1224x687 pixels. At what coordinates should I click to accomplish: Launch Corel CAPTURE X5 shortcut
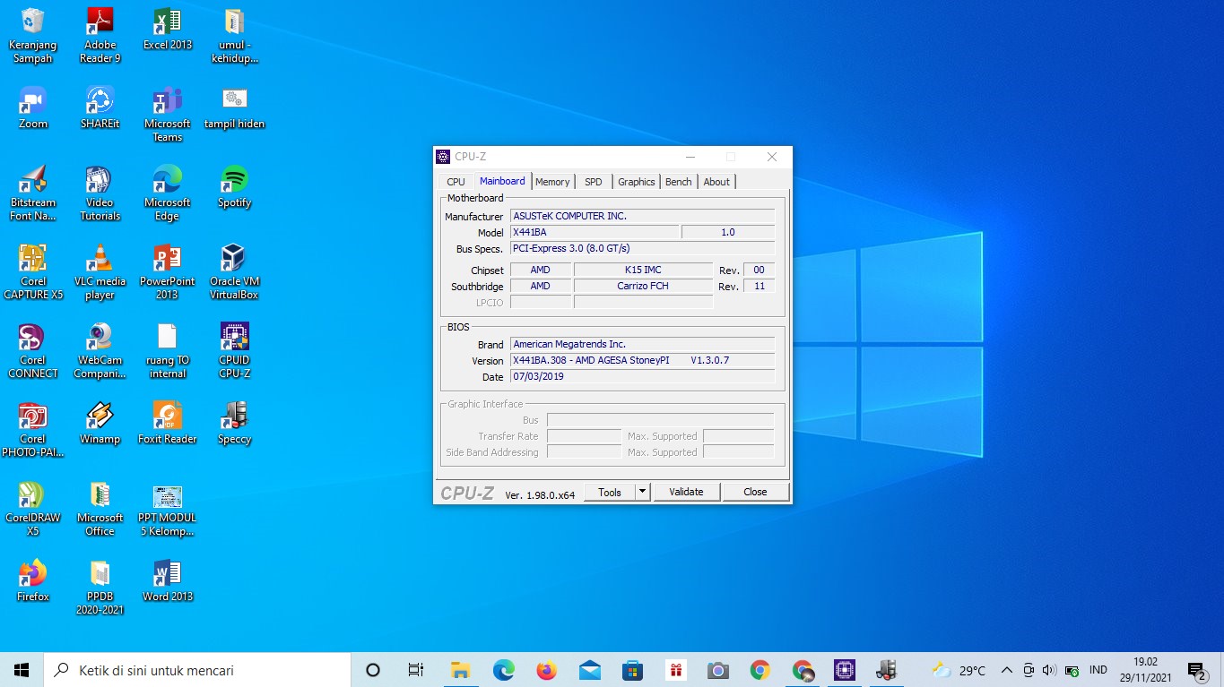click(x=33, y=271)
